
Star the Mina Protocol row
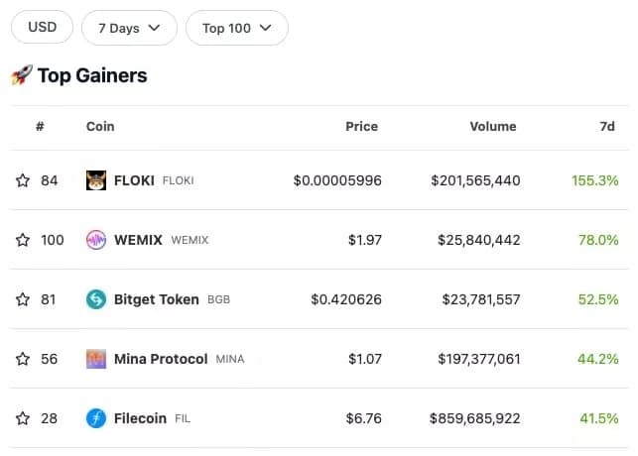(23, 359)
